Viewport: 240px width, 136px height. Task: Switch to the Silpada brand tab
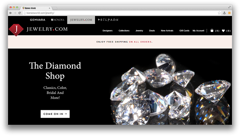pos(108,20)
